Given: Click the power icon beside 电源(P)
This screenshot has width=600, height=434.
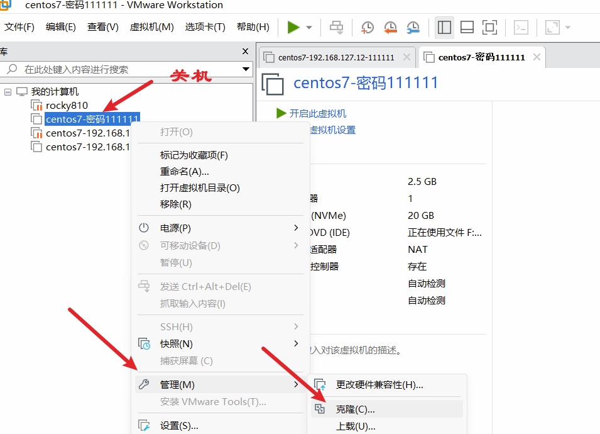Looking at the screenshot, I should 144,228.
